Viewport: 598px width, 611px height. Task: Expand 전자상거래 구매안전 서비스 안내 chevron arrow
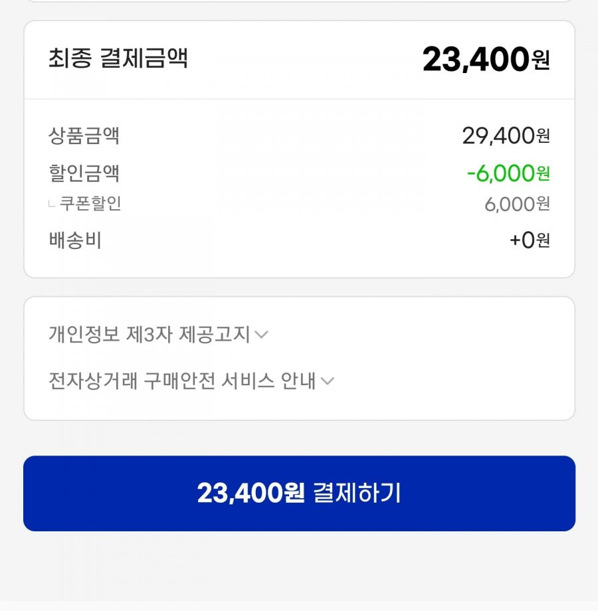[x=327, y=381]
